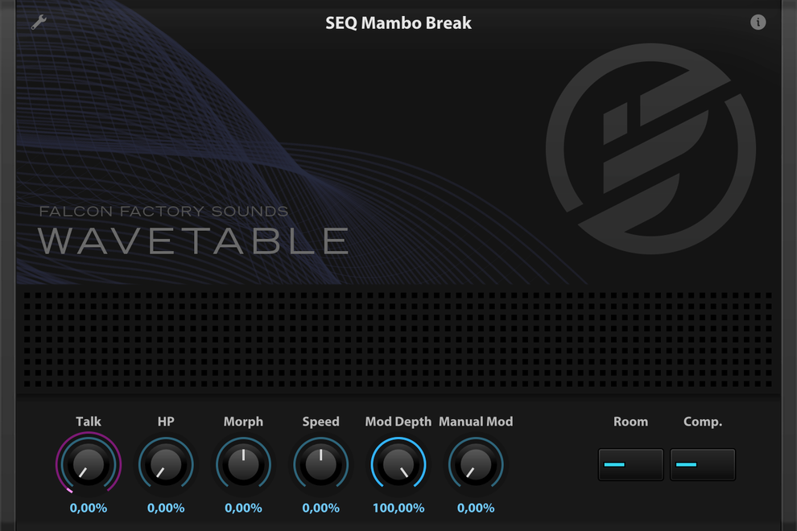Open the info icon
The width and height of the screenshot is (797, 531).
click(x=758, y=23)
